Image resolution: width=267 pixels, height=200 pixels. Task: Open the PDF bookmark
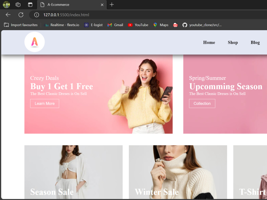pyautogui.click(x=175, y=25)
